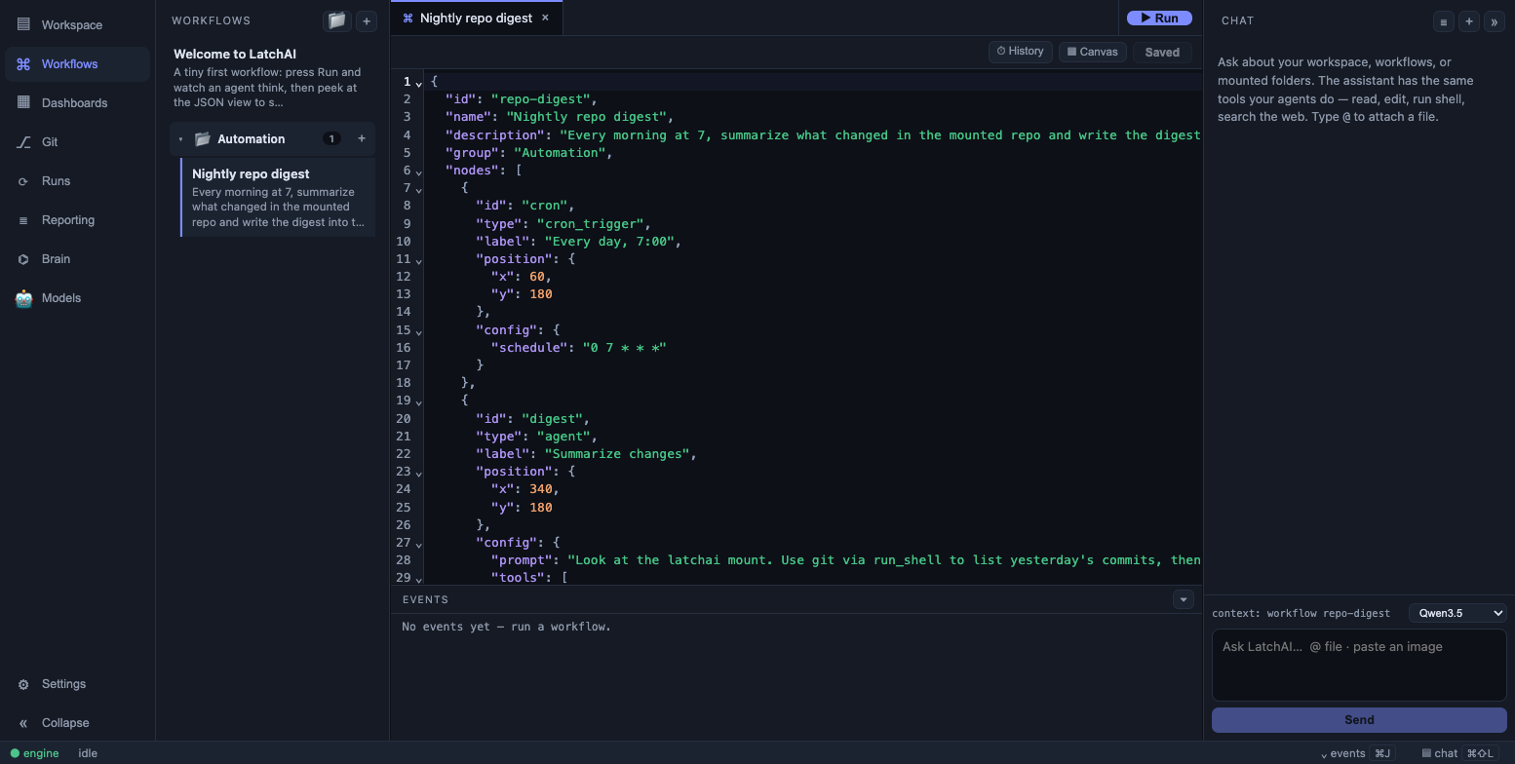Fold digest node at line 19
Screen dimensions: 1515x764
(419, 401)
